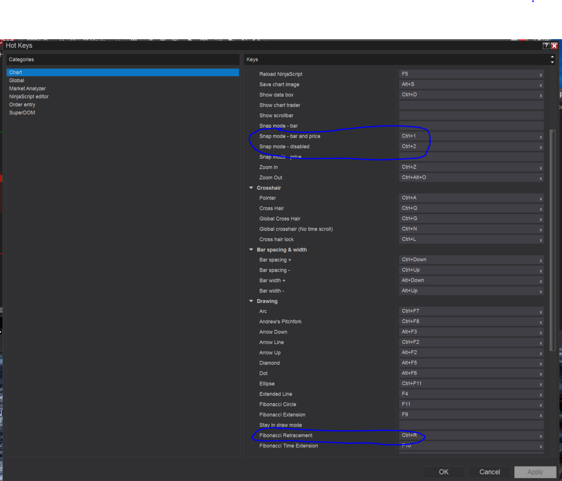This screenshot has width=562, height=481.
Task: Select the Cross hair lock label
Action: pyautogui.click(x=276, y=240)
